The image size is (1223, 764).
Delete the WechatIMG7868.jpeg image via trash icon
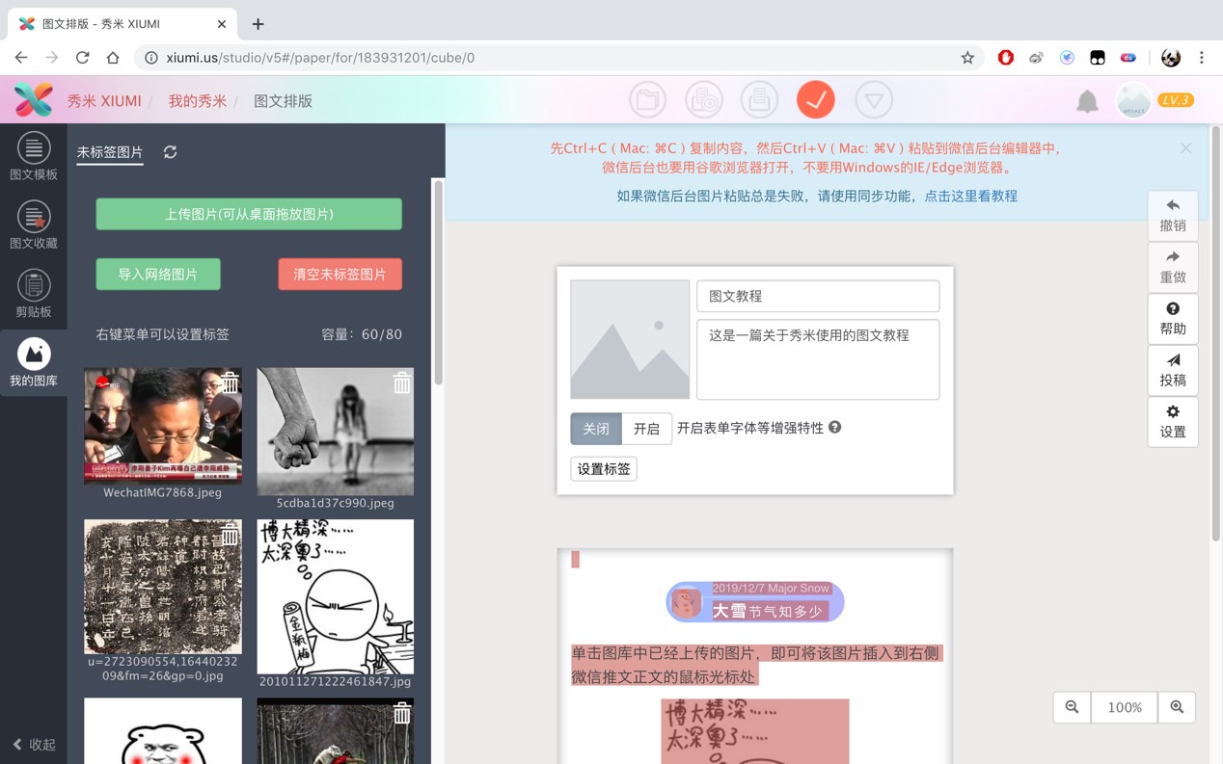[x=230, y=382]
